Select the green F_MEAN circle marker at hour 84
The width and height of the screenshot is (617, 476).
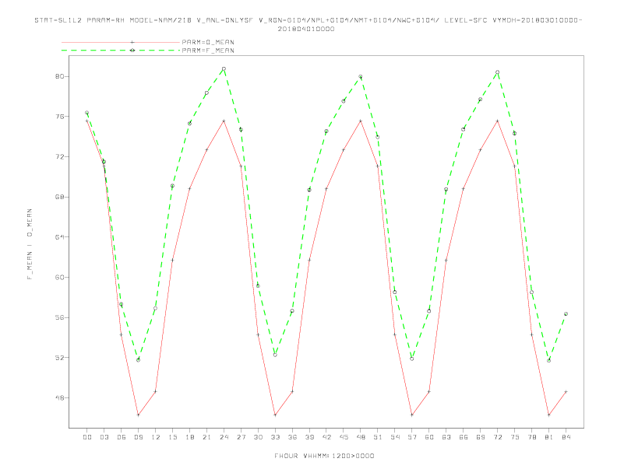pos(566,313)
